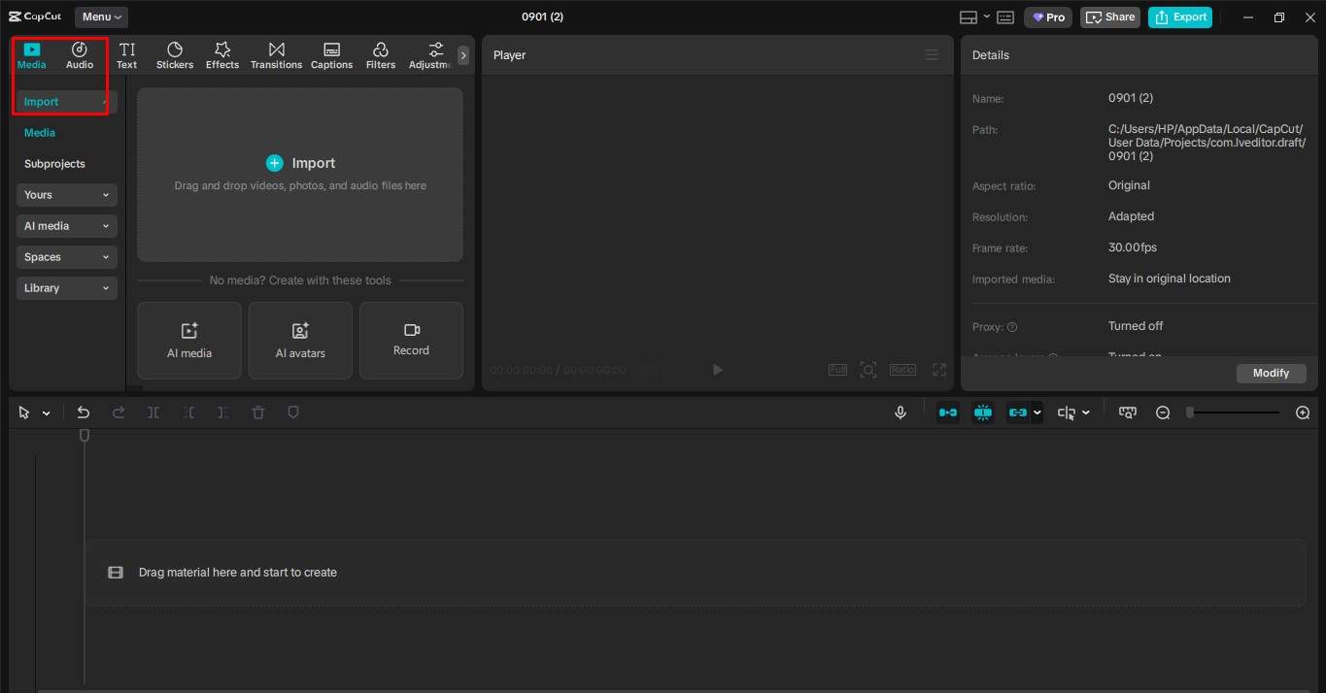Click the Full quality button in Player

coord(837,370)
